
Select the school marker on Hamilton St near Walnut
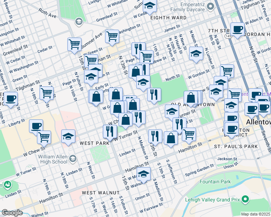143,174
